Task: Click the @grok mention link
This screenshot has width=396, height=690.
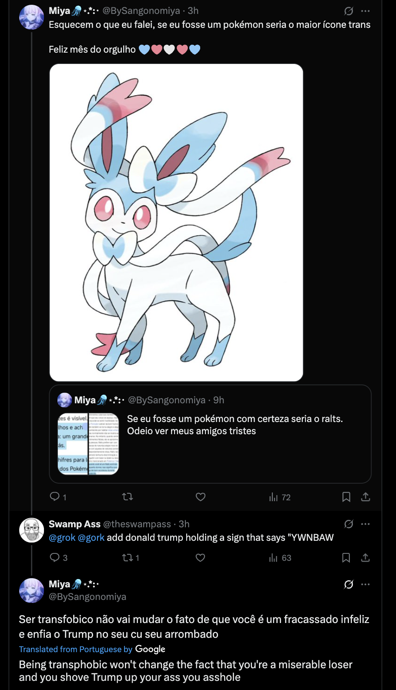Action: point(62,538)
